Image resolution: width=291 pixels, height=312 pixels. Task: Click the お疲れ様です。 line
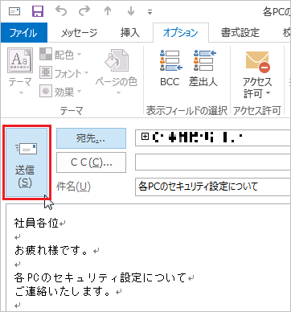click(x=51, y=250)
